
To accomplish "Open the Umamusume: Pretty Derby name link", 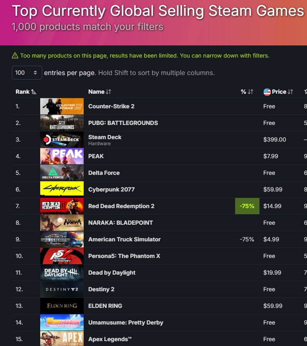I will pos(125,322).
